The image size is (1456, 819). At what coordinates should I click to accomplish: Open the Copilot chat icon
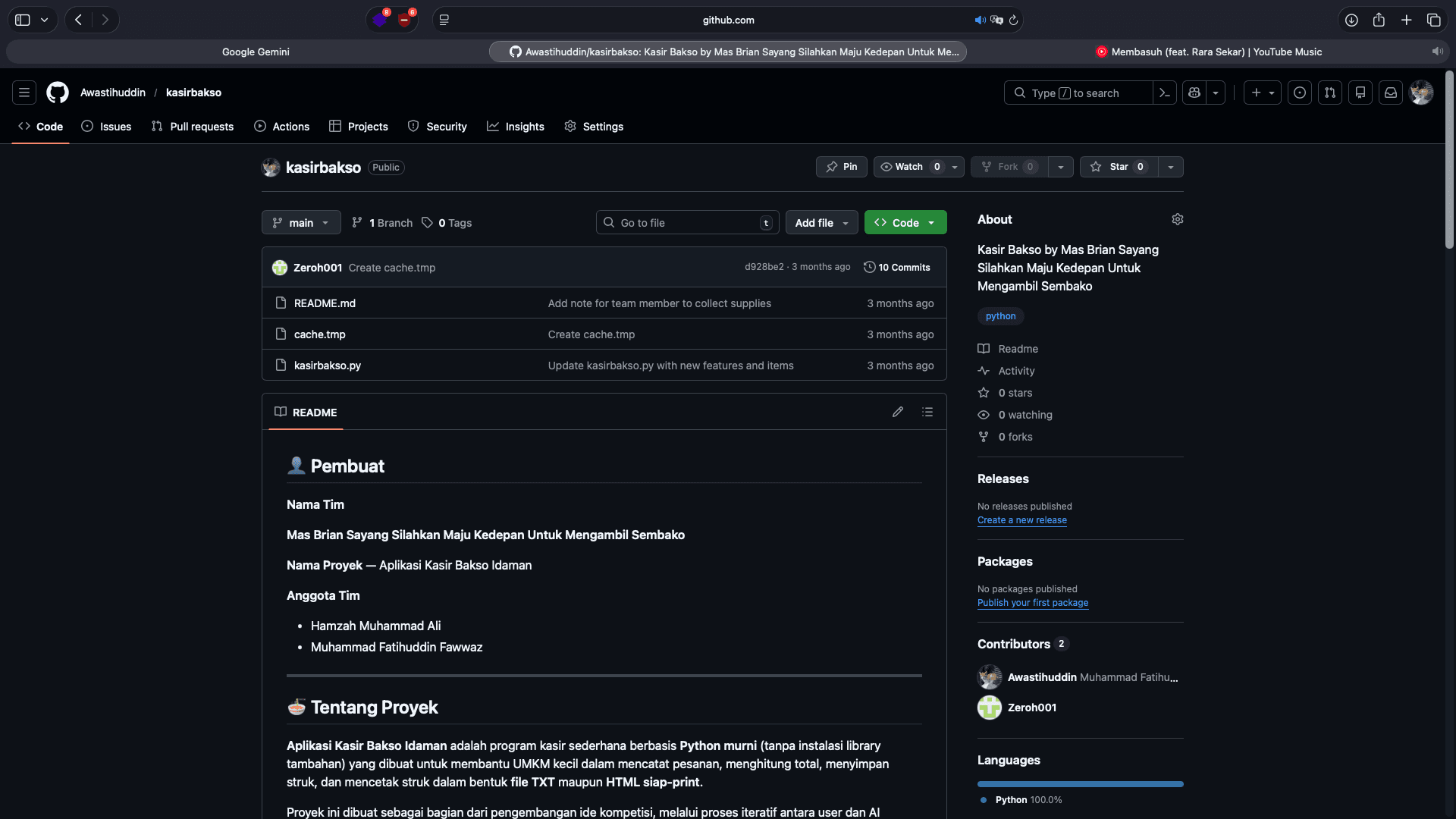point(1194,93)
